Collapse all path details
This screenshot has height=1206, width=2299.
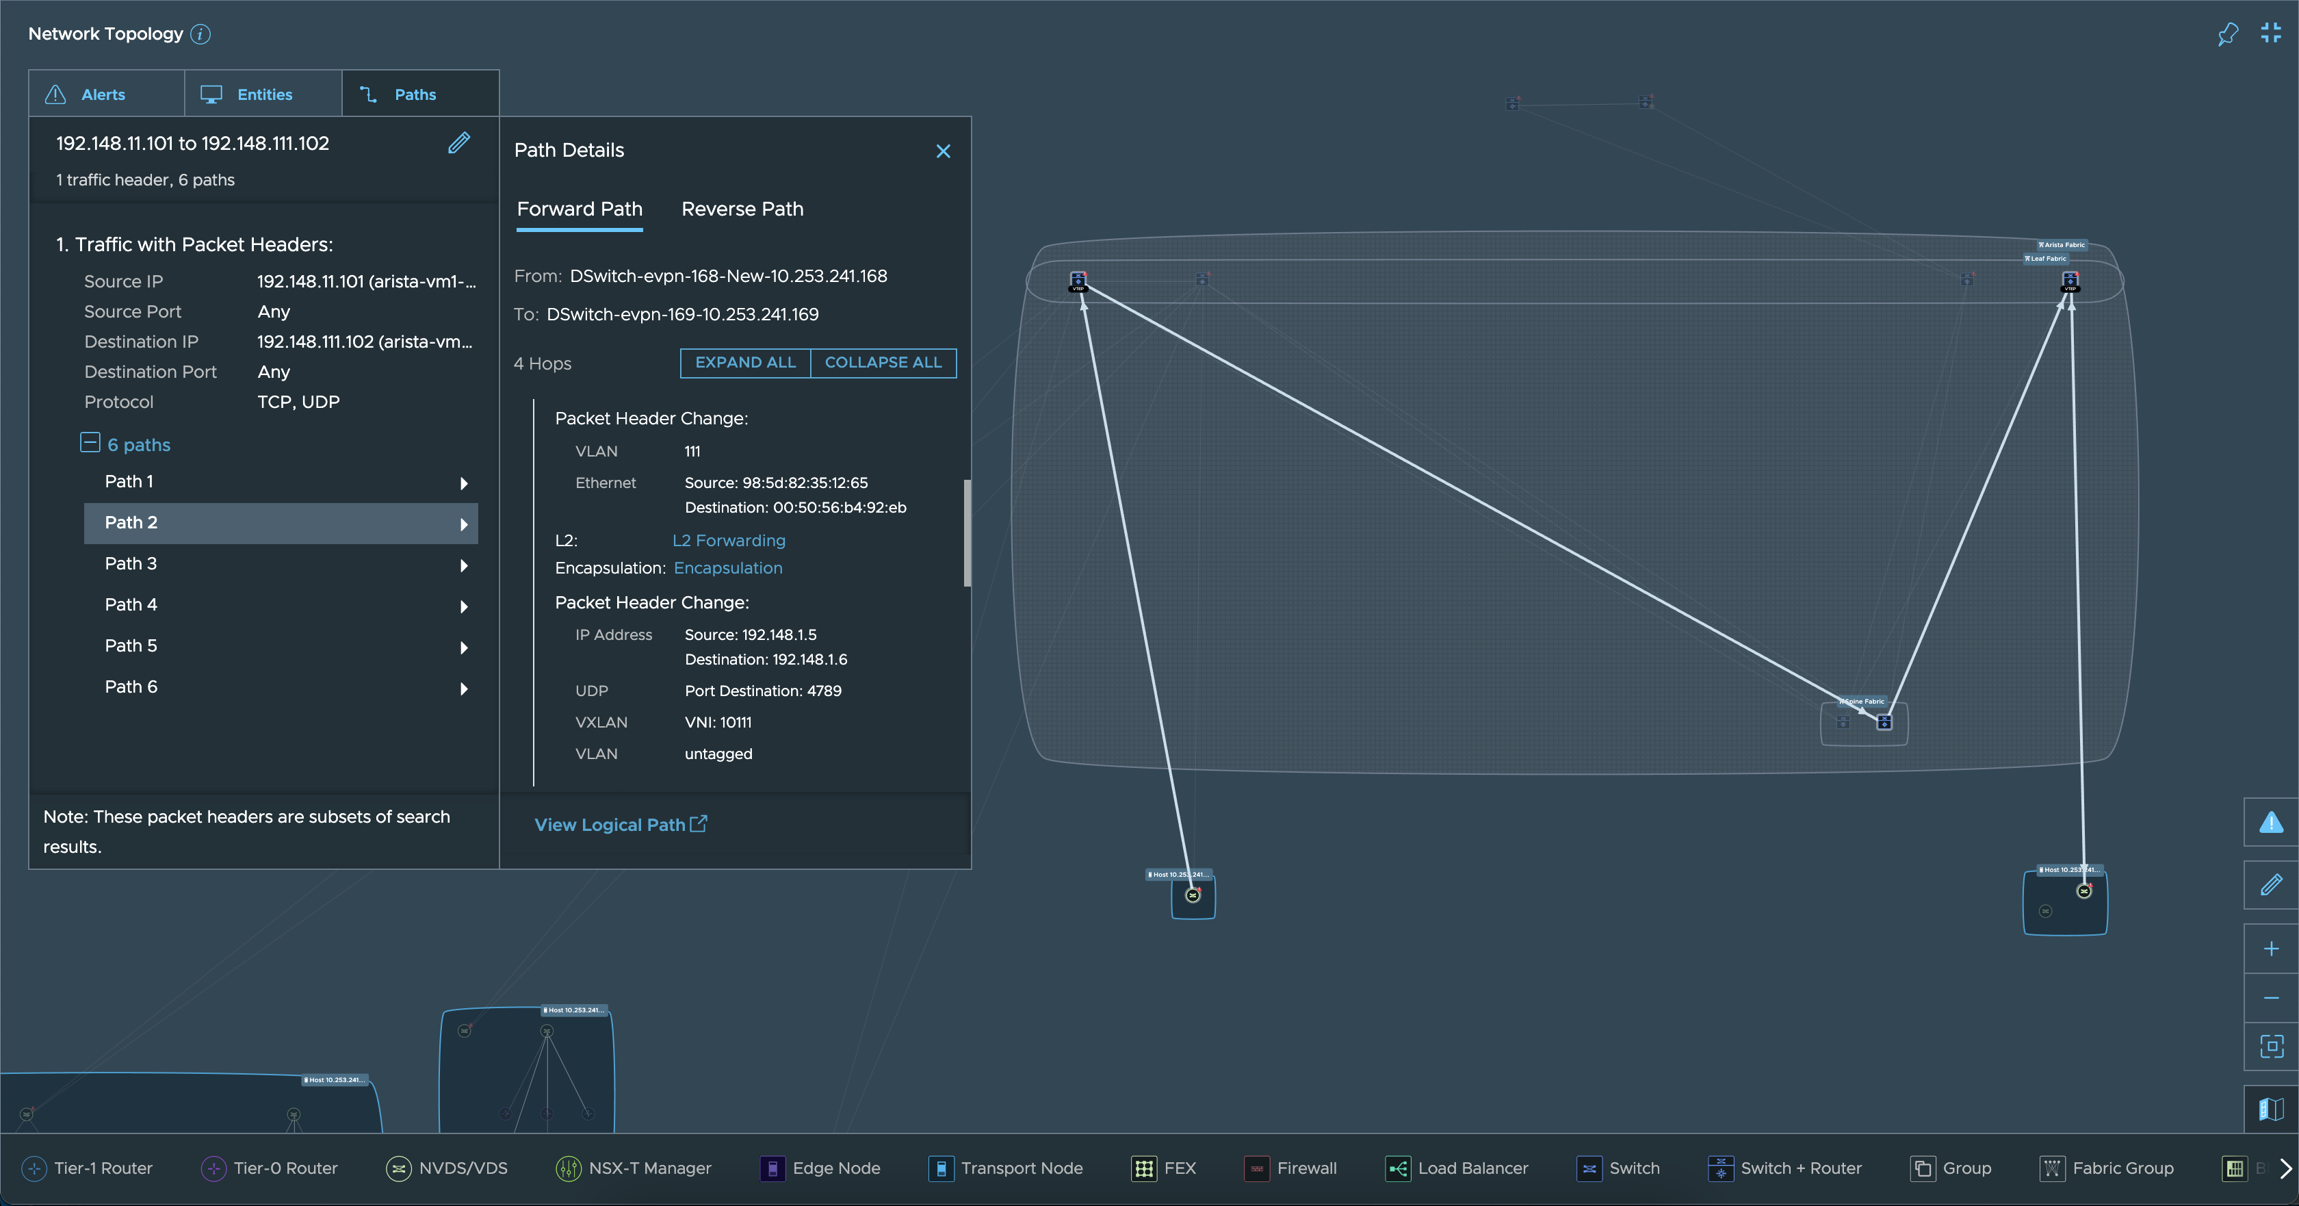coord(883,362)
